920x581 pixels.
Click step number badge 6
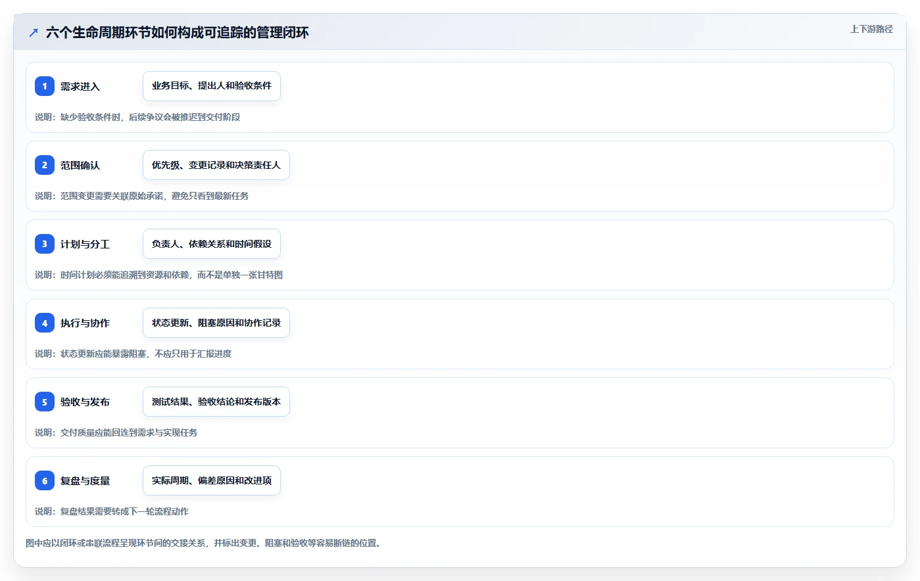point(45,480)
